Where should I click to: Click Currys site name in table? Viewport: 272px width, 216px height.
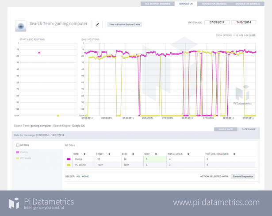[78, 159]
